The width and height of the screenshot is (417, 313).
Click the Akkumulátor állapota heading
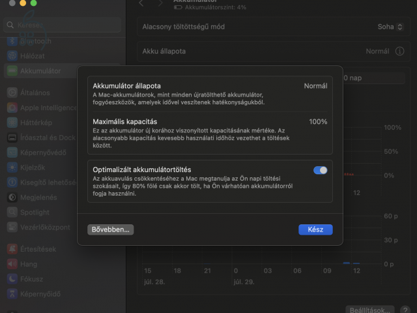click(x=126, y=86)
